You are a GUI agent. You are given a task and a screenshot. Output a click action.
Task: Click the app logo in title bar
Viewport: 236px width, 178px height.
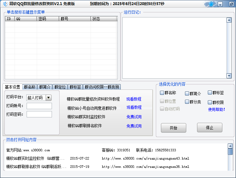pyautogui.click(x=5, y=4)
